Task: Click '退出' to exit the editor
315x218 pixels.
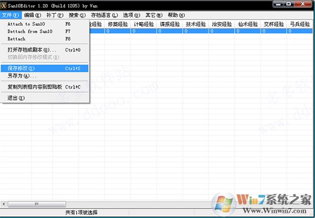Action: [x=16, y=98]
